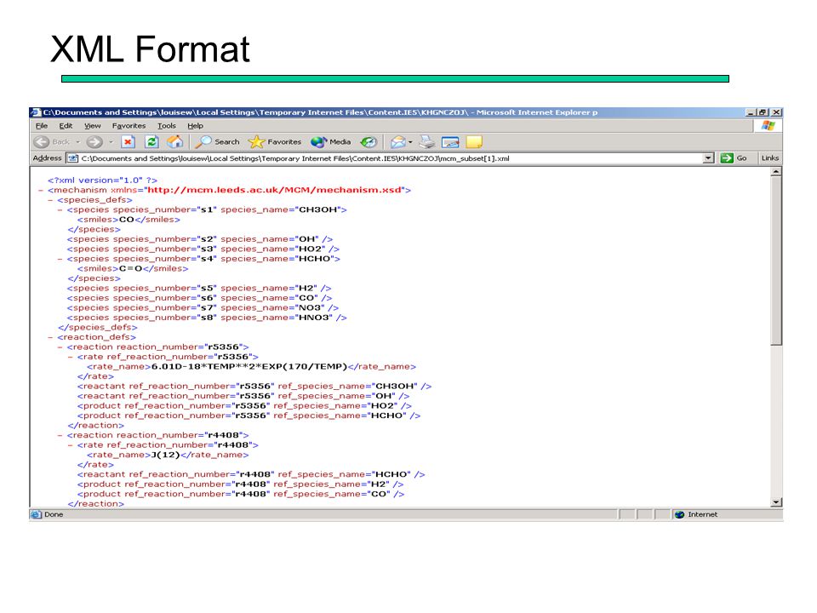The image size is (817, 613).
Task: Open the View menu
Action: coord(92,126)
